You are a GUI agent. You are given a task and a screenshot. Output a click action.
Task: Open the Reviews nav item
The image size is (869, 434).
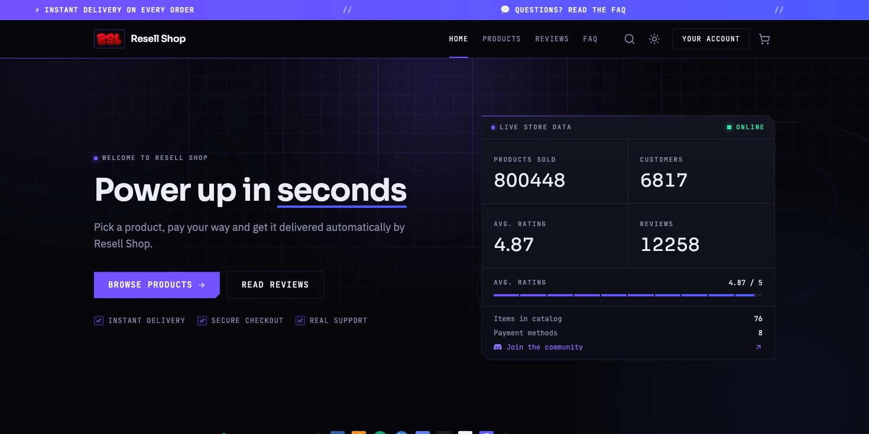tap(552, 39)
